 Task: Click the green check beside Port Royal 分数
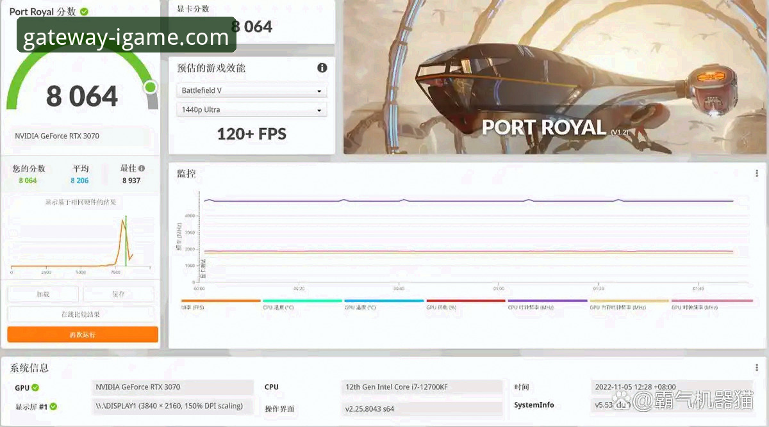pos(84,12)
